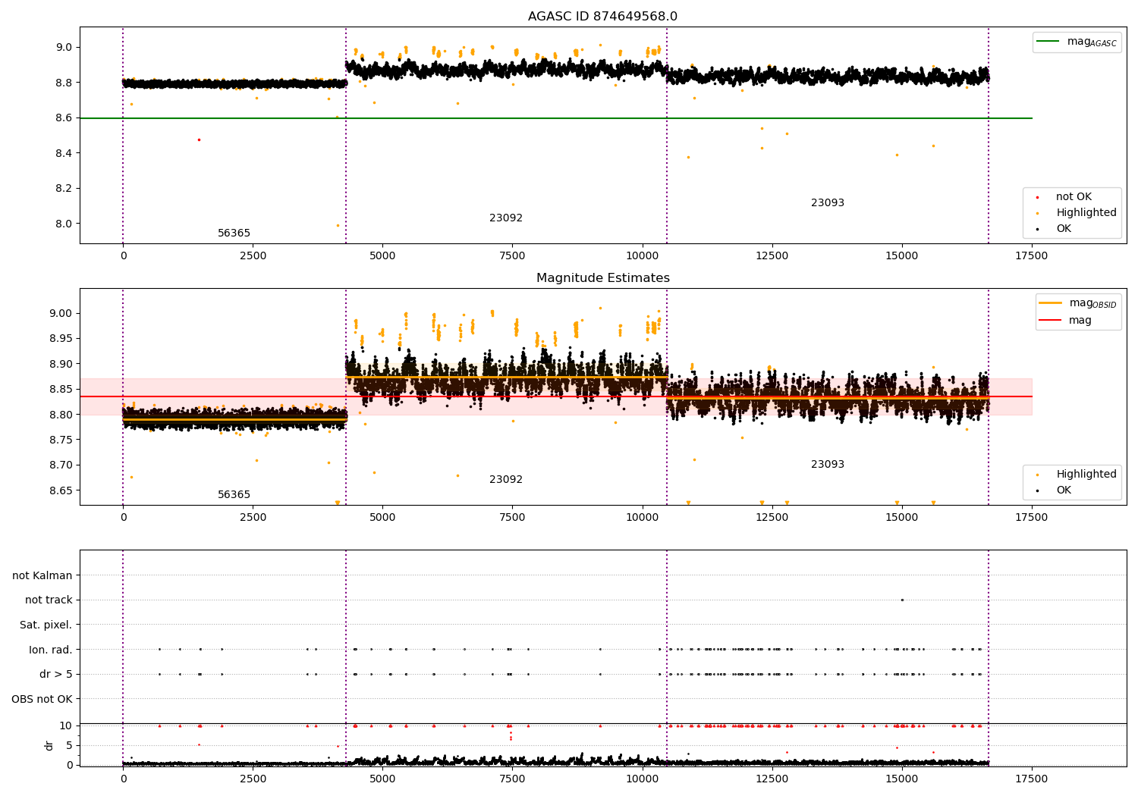This screenshot has width=1138, height=796.
Task: Click the 10 y-axis tick of the dr panel
Action: (x=66, y=725)
